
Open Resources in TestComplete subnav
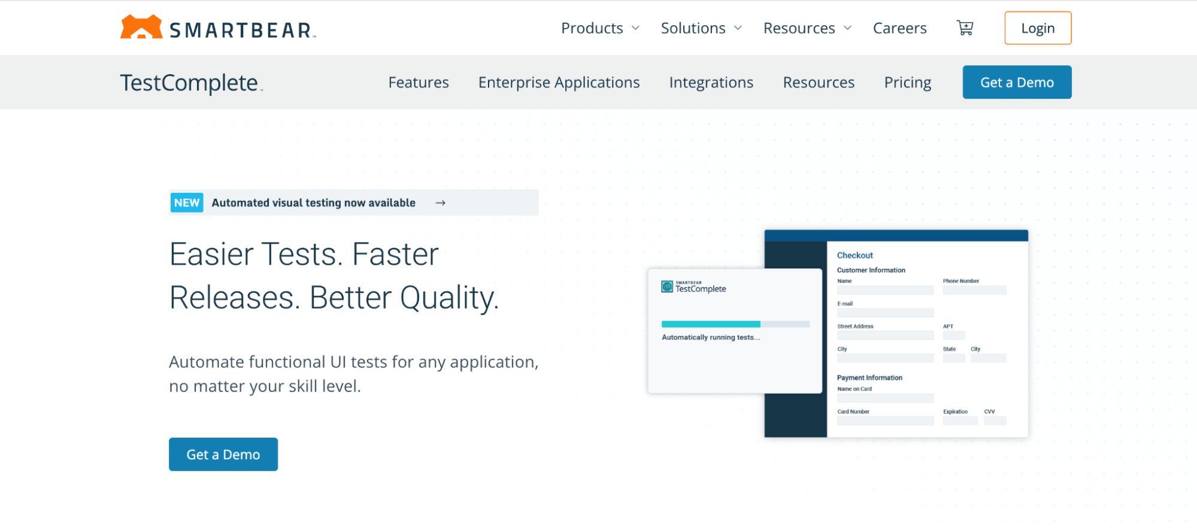pos(819,83)
